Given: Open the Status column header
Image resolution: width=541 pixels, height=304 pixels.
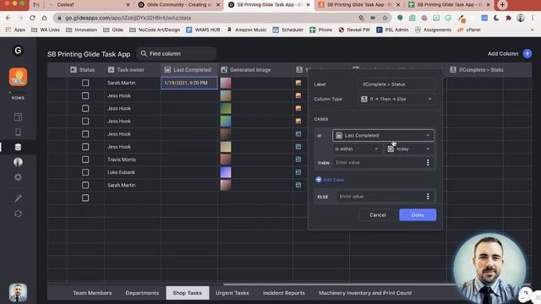Looking at the screenshot, I should click(83, 70).
